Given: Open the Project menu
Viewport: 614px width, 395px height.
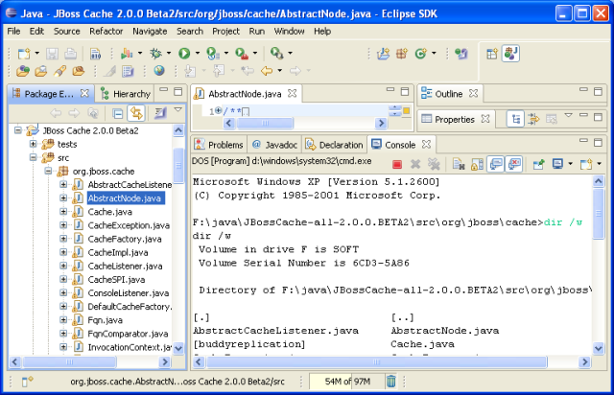Looking at the screenshot, I should (x=225, y=31).
